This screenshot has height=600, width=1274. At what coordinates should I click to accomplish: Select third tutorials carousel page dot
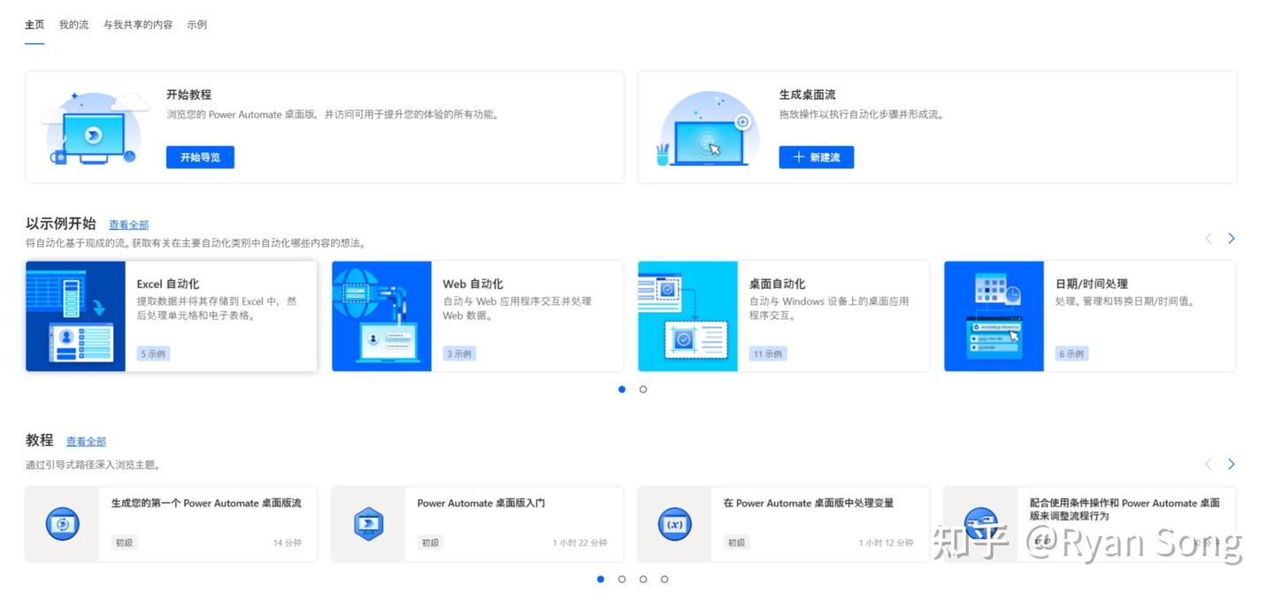(x=643, y=579)
